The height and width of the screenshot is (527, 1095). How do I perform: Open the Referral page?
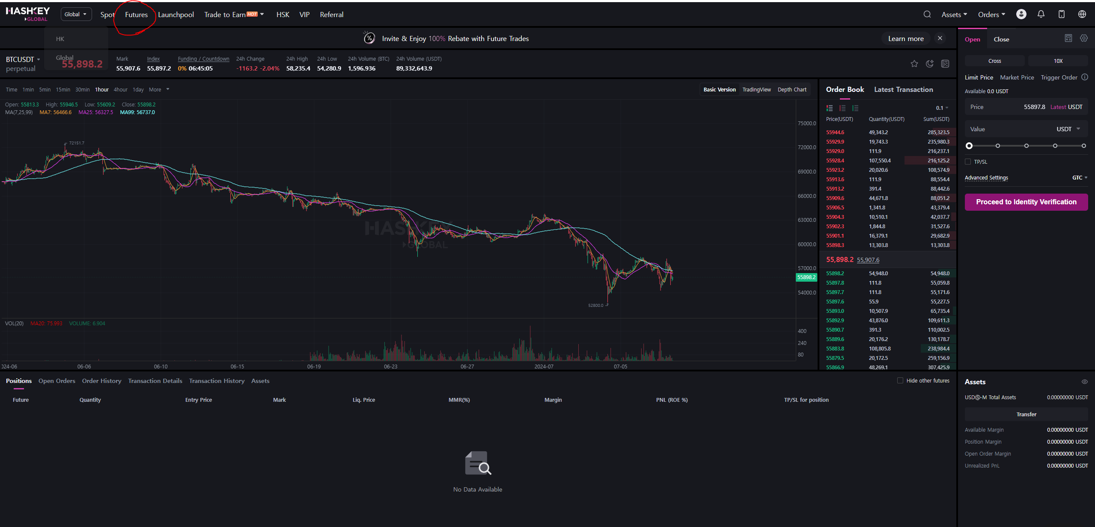click(331, 15)
